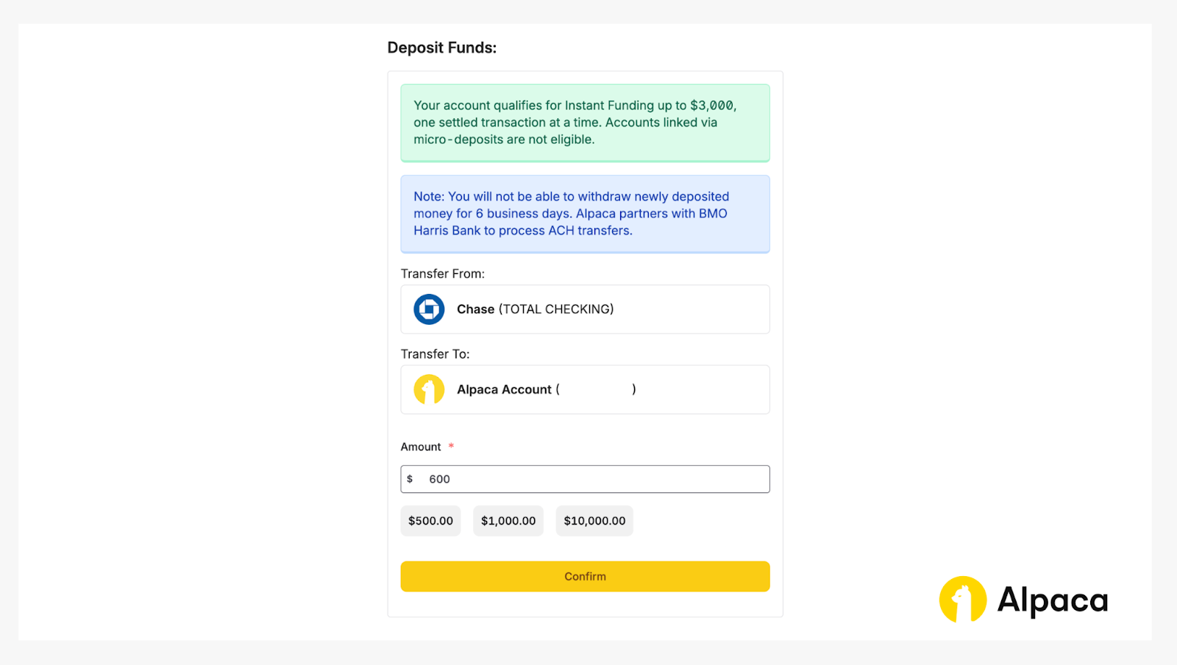Click the dollar sign in the Amount field
The height and width of the screenshot is (665, 1177).
point(410,479)
